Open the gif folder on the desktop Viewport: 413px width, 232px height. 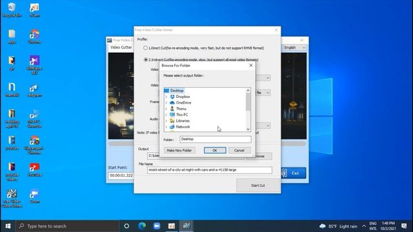click(12, 63)
